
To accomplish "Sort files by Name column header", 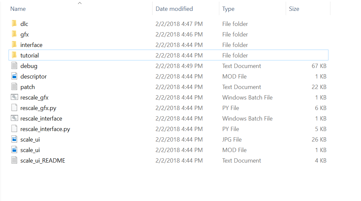I will click(x=18, y=9).
